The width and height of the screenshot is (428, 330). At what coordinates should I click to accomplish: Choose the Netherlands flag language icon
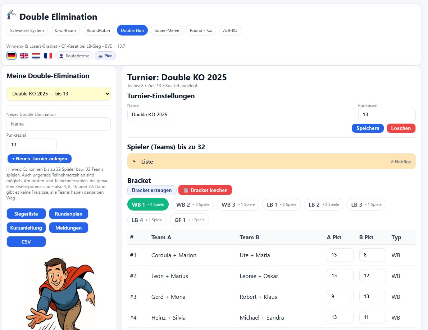point(36,56)
